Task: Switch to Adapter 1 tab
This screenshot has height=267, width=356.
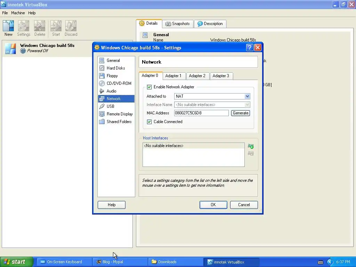Action: click(x=173, y=76)
